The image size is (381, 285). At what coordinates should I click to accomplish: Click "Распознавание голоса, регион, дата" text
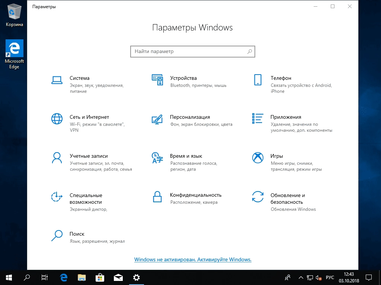(193, 166)
